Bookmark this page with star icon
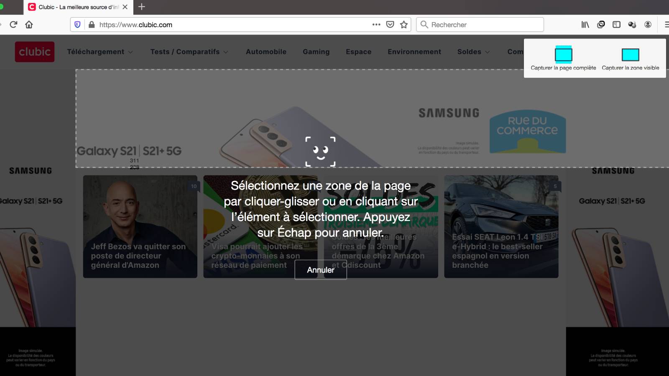Viewport: 669px width, 376px height. [403, 25]
